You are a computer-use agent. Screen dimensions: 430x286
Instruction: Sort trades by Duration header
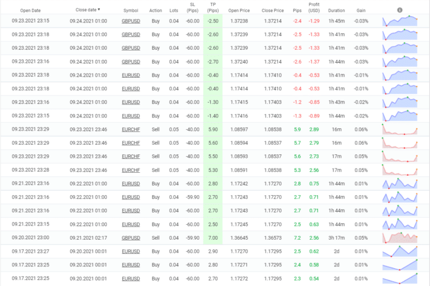click(336, 10)
